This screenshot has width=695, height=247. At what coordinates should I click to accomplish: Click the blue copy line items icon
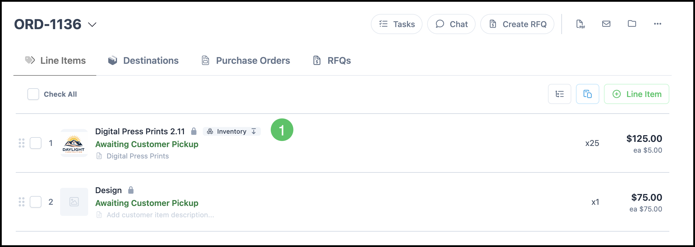click(x=588, y=94)
